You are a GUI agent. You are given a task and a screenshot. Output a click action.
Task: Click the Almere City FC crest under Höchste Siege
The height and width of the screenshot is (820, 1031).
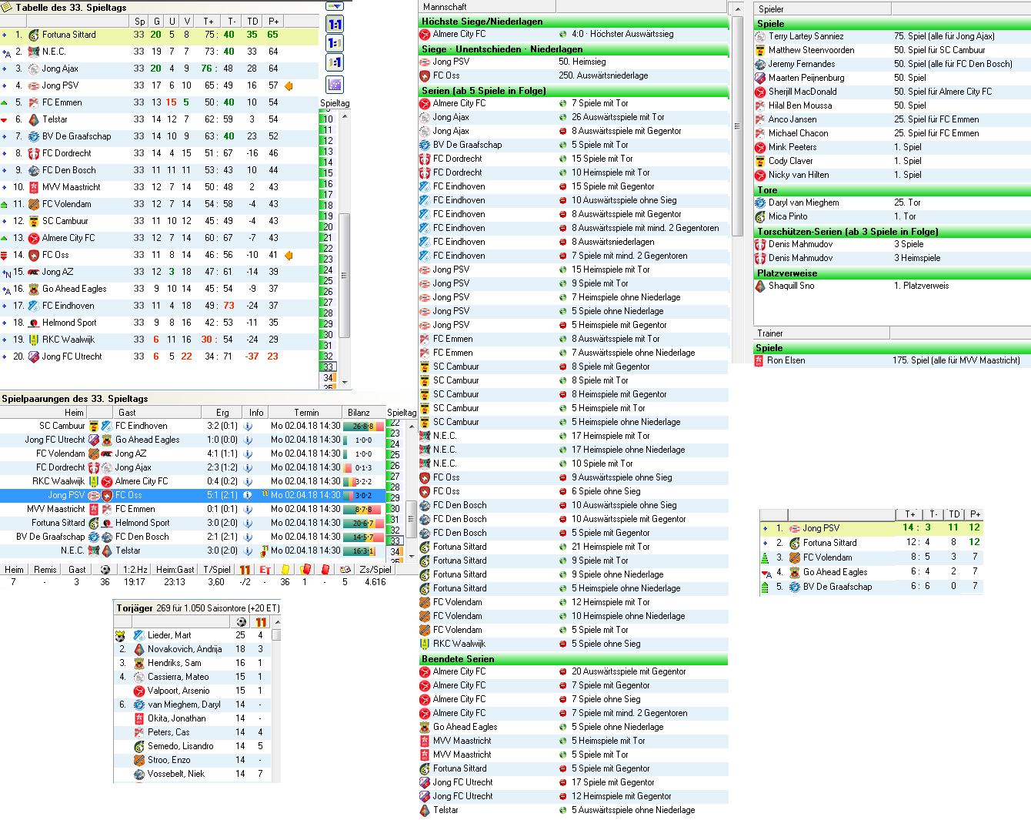(x=425, y=34)
